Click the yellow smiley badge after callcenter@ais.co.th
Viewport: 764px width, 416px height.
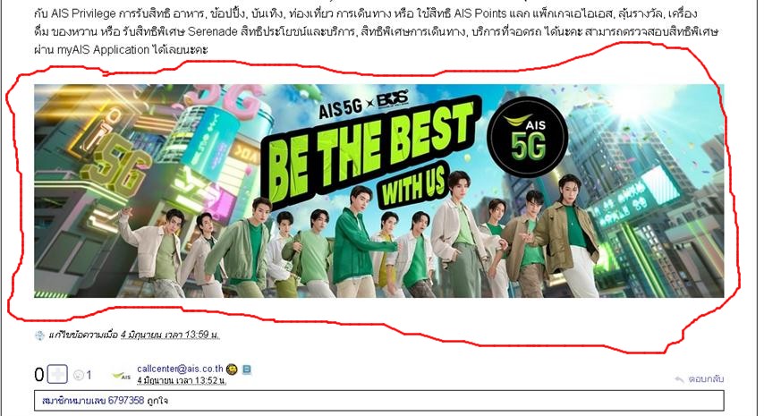pos(232,369)
